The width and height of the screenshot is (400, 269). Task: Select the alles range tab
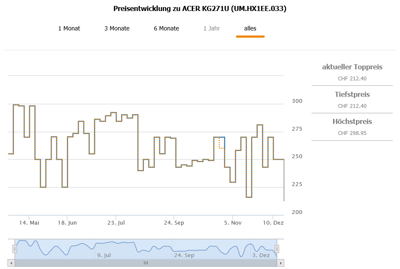pyautogui.click(x=250, y=29)
